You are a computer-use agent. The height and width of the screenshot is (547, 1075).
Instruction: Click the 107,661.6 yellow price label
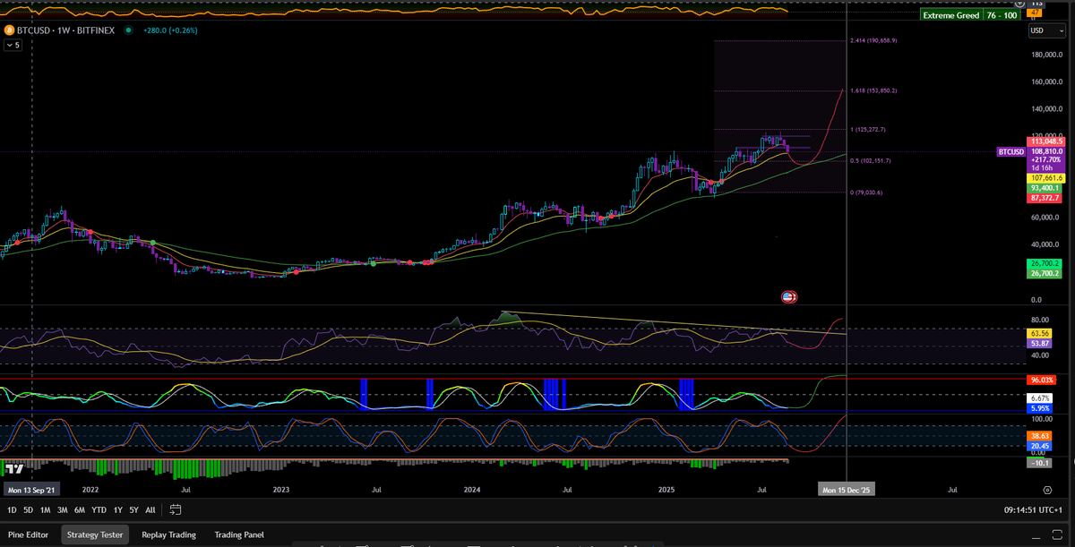[1046, 178]
